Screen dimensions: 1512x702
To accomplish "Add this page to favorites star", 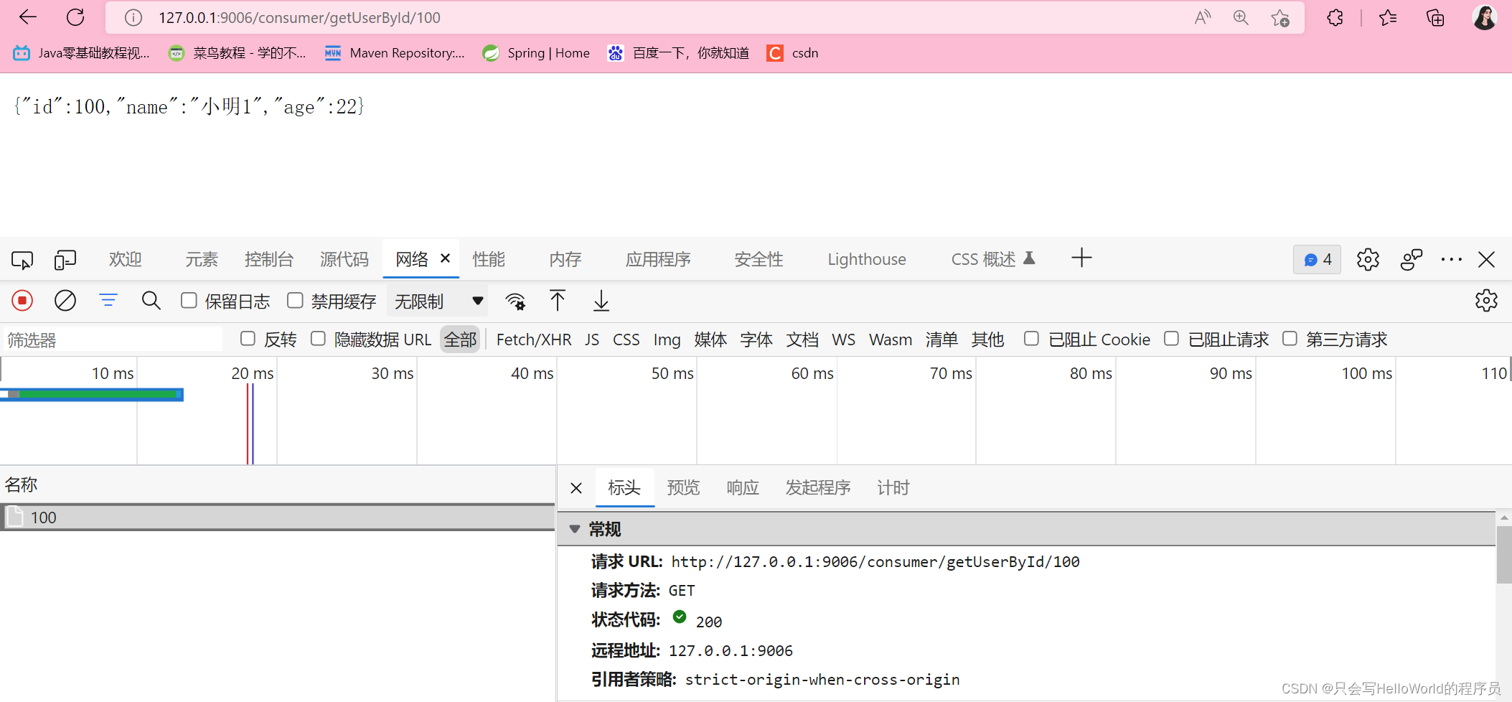I will click(x=1280, y=18).
